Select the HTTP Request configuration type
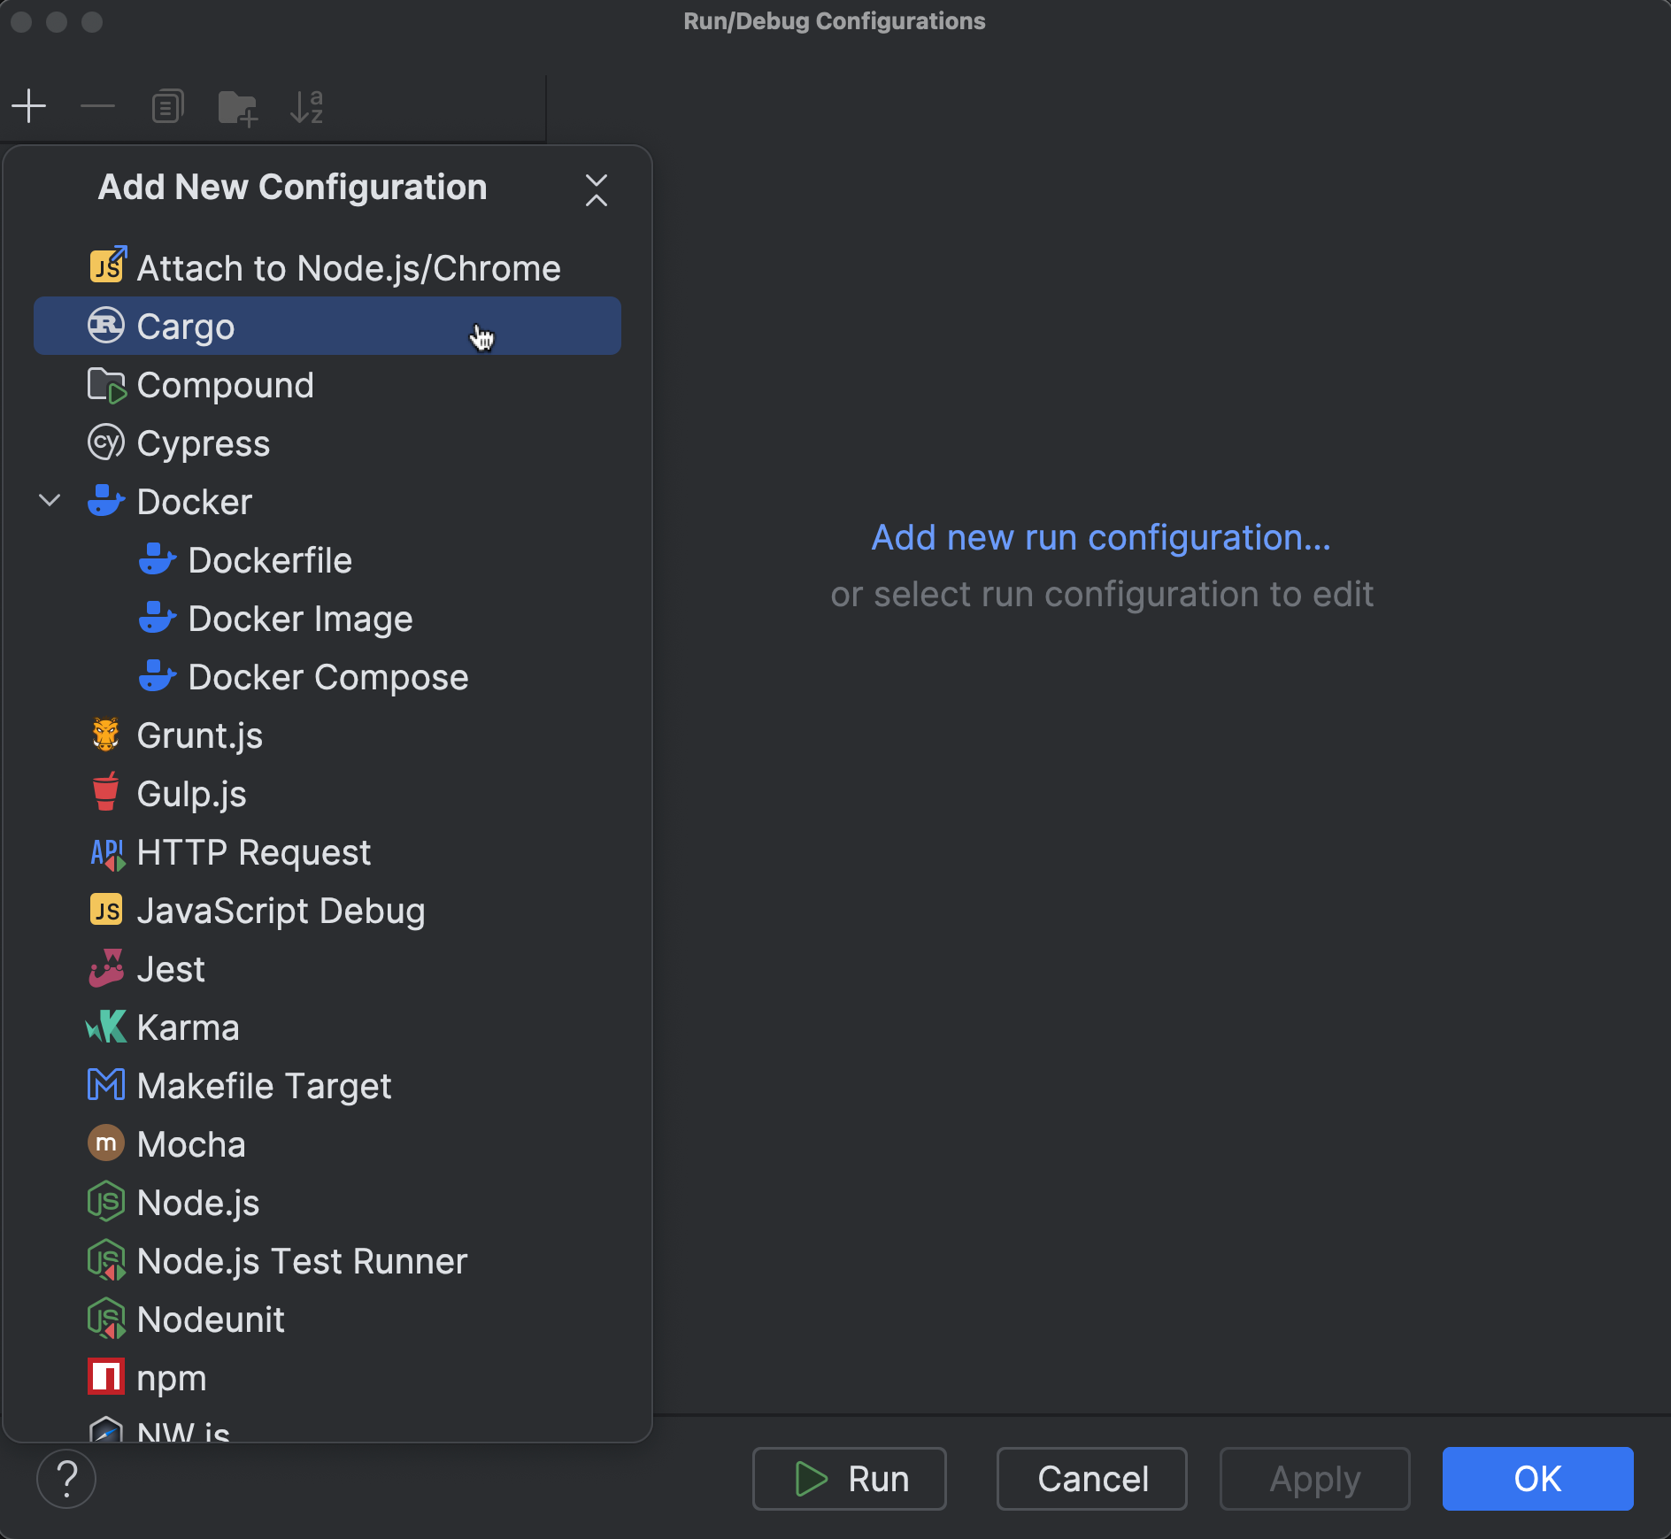Screen dimensions: 1671x1539 pos(255,851)
